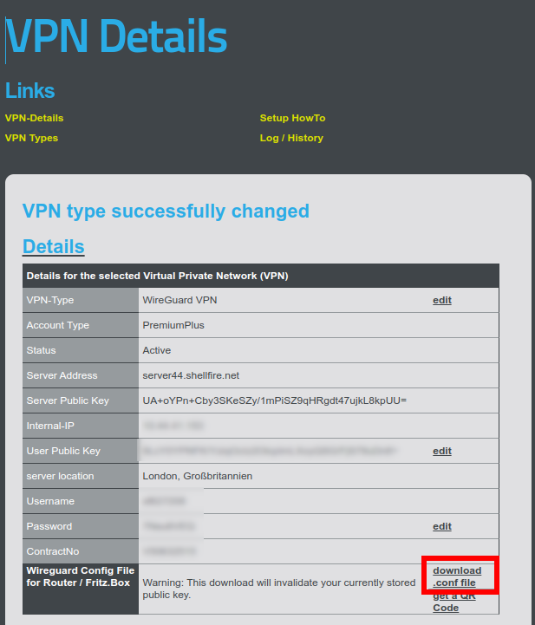Screen dimensions: 535x625
Task: Click the Wireguard Config File row label
Action: [x=80, y=576]
